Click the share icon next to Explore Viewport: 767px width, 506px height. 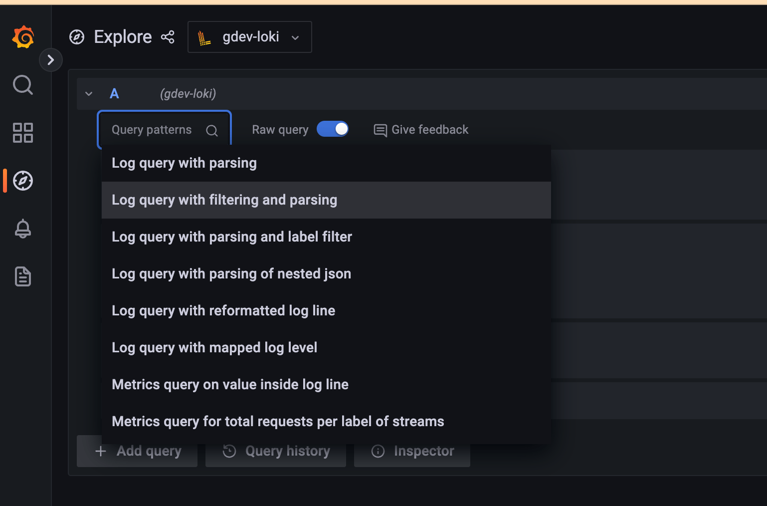(x=168, y=36)
